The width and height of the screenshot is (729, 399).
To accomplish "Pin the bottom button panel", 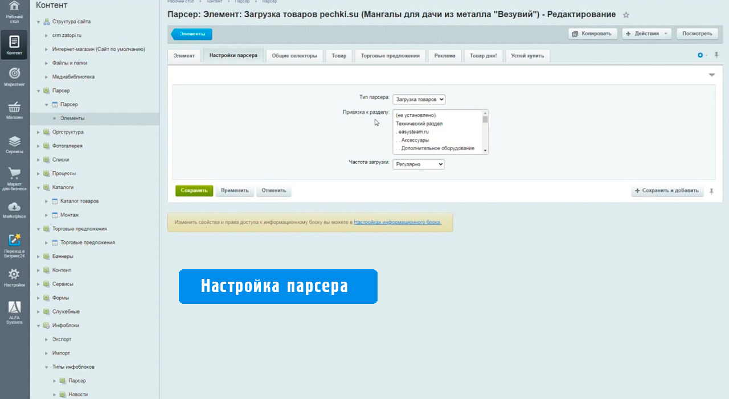I will (711, 191).
